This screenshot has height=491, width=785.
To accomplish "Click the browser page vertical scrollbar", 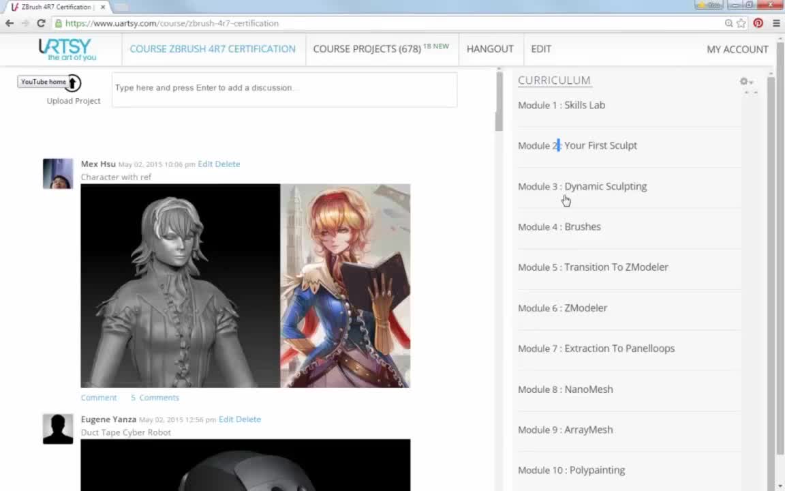I will click(780, 248).
